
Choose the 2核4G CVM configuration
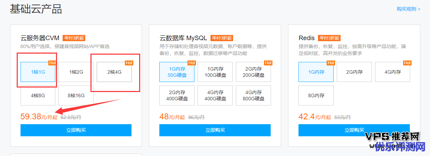click(114, 72)
